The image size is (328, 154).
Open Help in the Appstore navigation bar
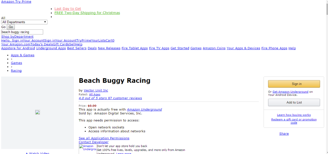pyautogui.click(x=292, y=48)
